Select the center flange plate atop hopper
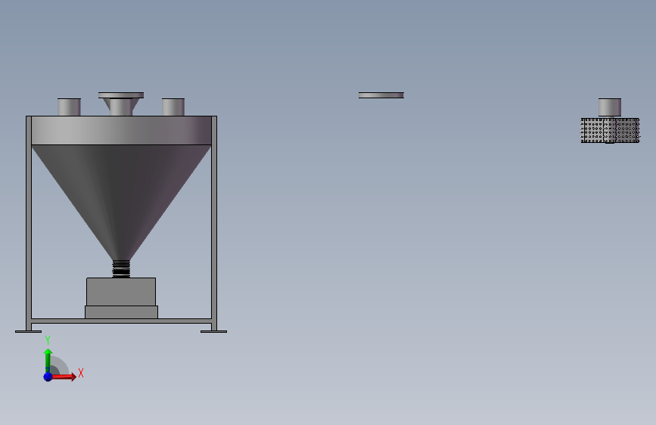The image size is (656, 425). [121, 95]
